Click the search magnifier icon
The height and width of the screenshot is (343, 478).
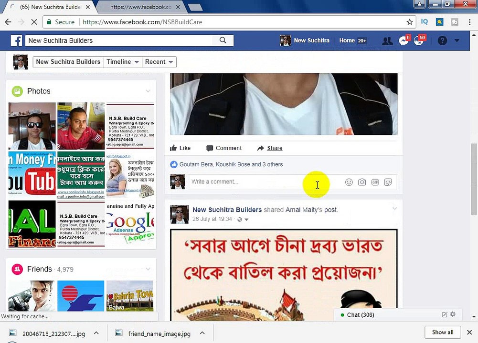(x=223, y=40)
